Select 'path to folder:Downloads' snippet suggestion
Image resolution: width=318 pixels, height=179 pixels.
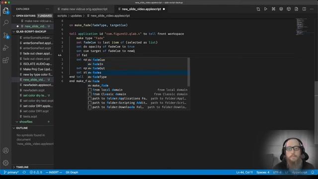click(x=138, y=107)
